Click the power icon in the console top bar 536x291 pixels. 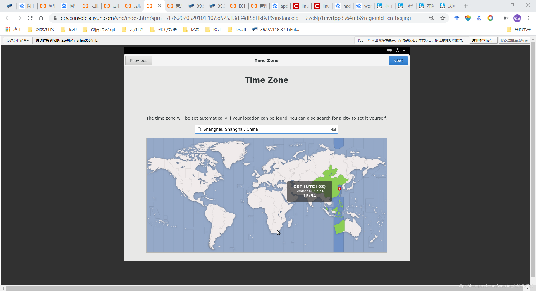coord(398,50)
